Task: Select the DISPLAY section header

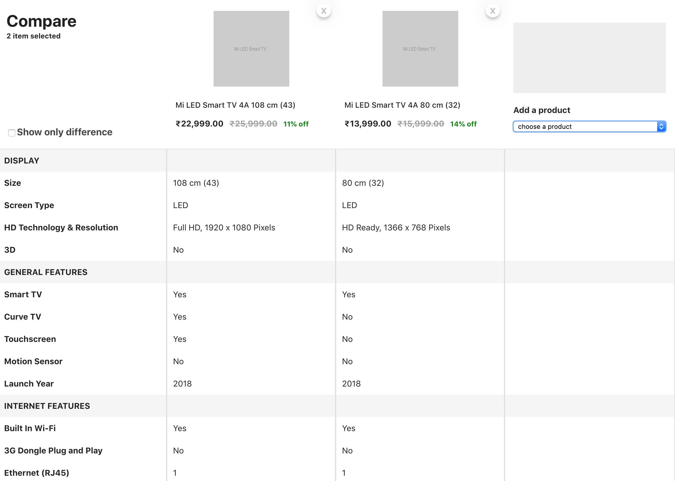Action: pyautogui.click(x=22, y=161)
